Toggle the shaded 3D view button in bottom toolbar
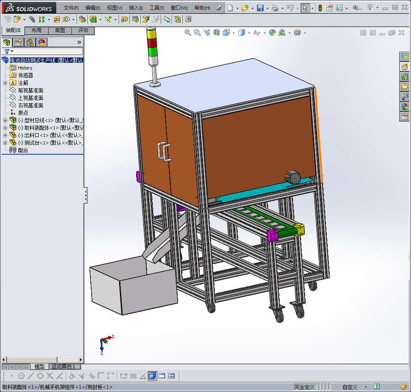Viewport: 411px width, 392px height. 152,376
